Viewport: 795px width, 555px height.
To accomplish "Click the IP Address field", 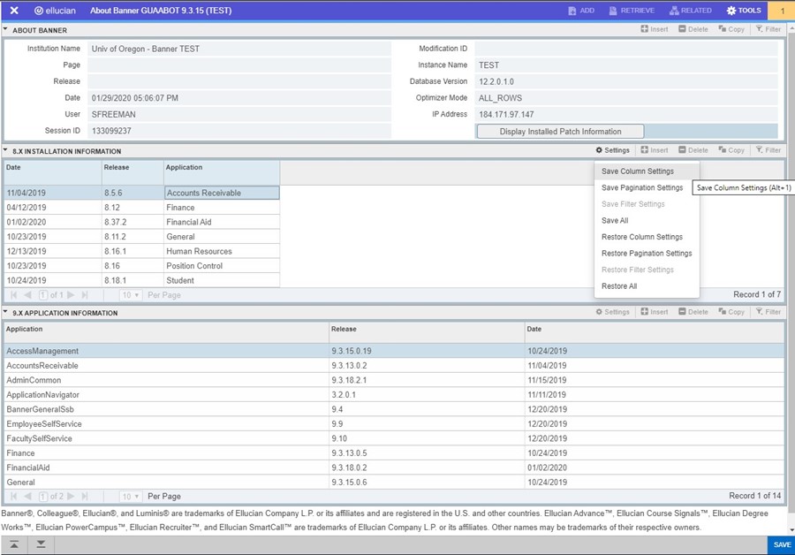I will [626, 115].
